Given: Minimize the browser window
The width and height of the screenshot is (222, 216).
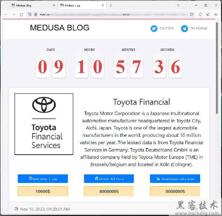Looking at the screenshot, I should pyautogui.click(x=196, y=5).
